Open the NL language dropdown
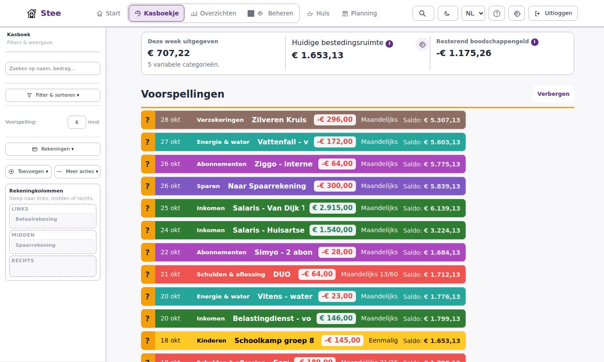604x362 pixels. coord(473,13)
